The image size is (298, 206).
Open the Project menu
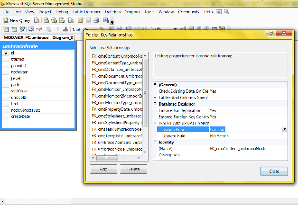45,12
